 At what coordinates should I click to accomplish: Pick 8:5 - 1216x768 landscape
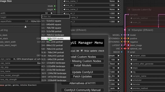pos(56,70)
